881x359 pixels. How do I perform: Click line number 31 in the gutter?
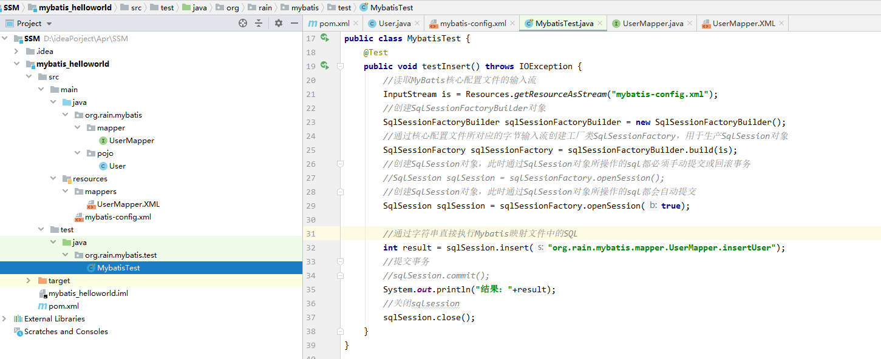point(311,233)
